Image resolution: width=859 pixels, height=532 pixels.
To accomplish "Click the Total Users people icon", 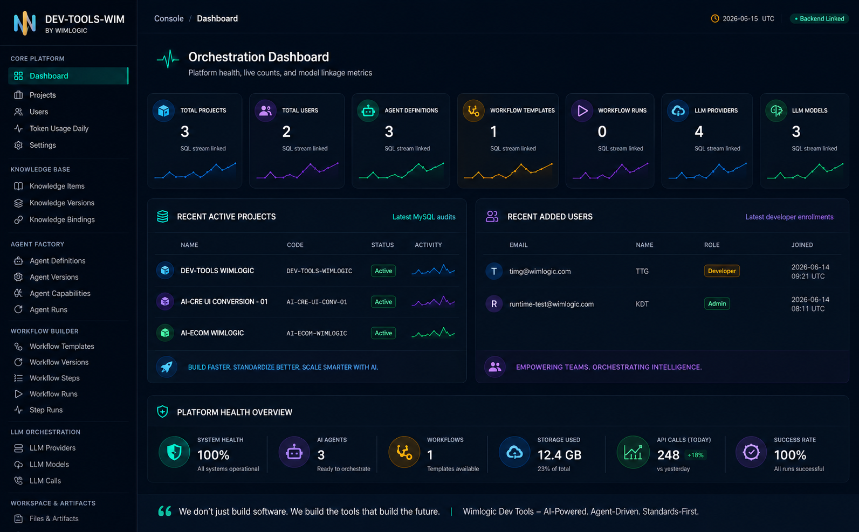I will click(265, 111).
